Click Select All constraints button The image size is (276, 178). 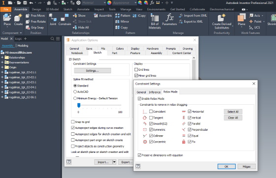(233, 112)
